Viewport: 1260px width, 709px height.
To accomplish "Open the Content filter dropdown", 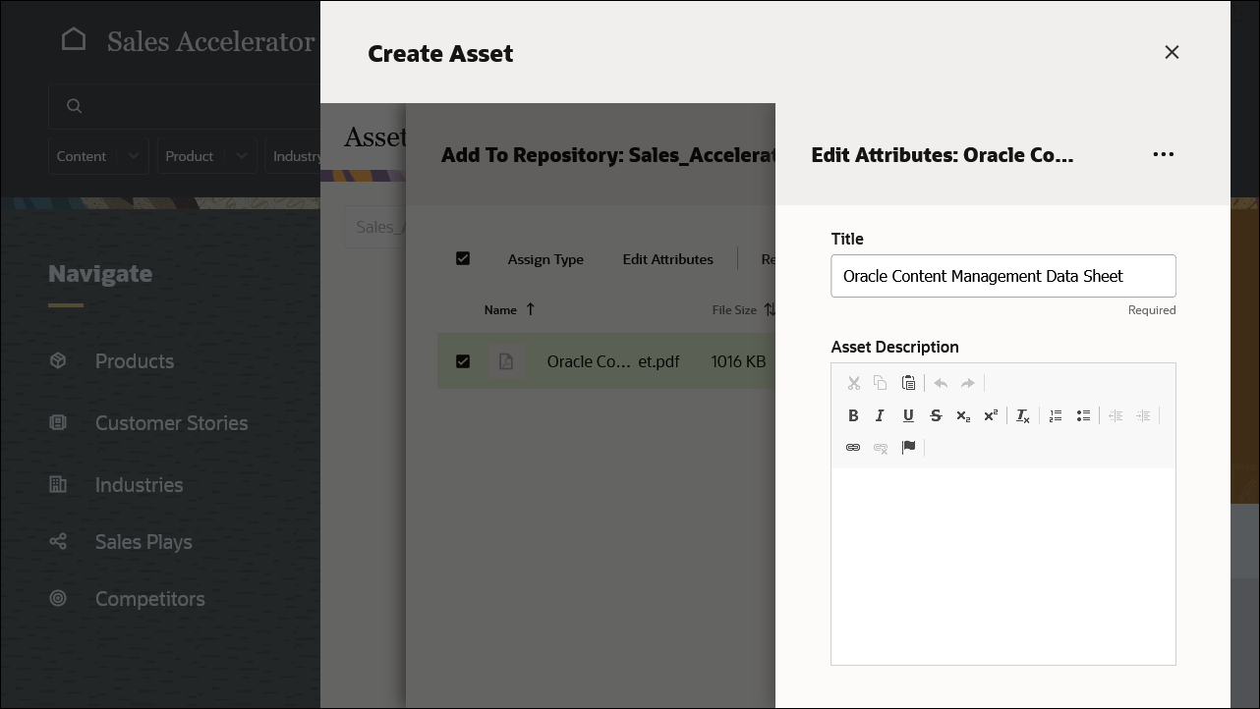I will coord(98,155).
